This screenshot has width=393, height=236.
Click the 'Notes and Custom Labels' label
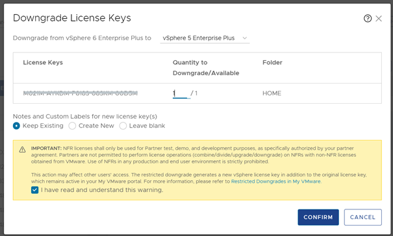(x=85, y=116)
